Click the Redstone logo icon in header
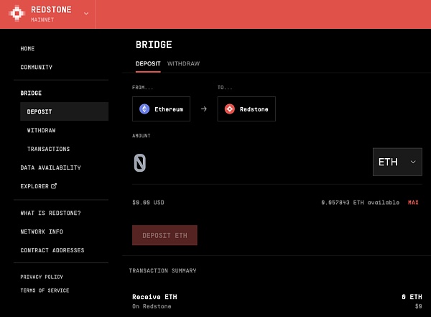The width and height of the screenshot is (431, 317). point(16,14)
